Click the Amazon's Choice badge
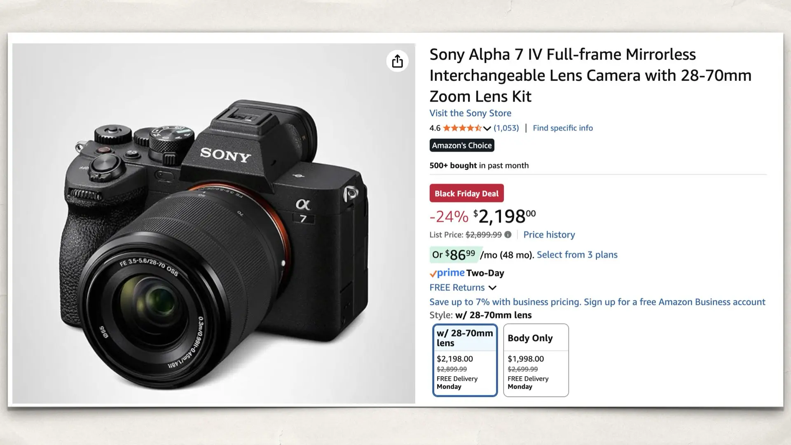Screen dimensions: 791x445 tap(462, 145)
